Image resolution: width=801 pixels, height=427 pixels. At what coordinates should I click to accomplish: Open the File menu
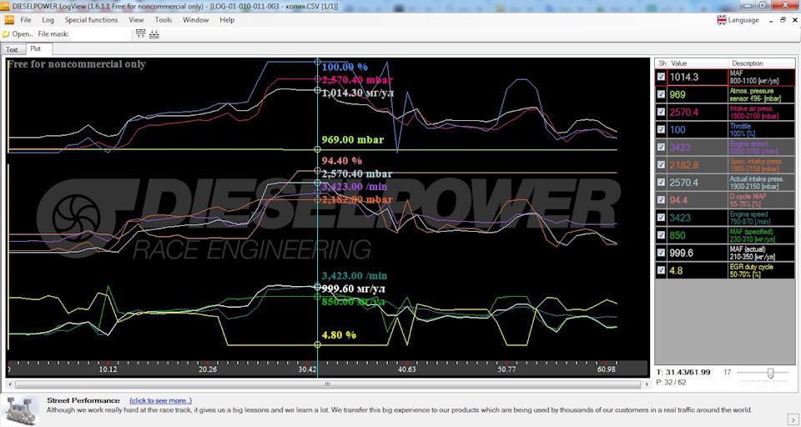tap(26, 20)
